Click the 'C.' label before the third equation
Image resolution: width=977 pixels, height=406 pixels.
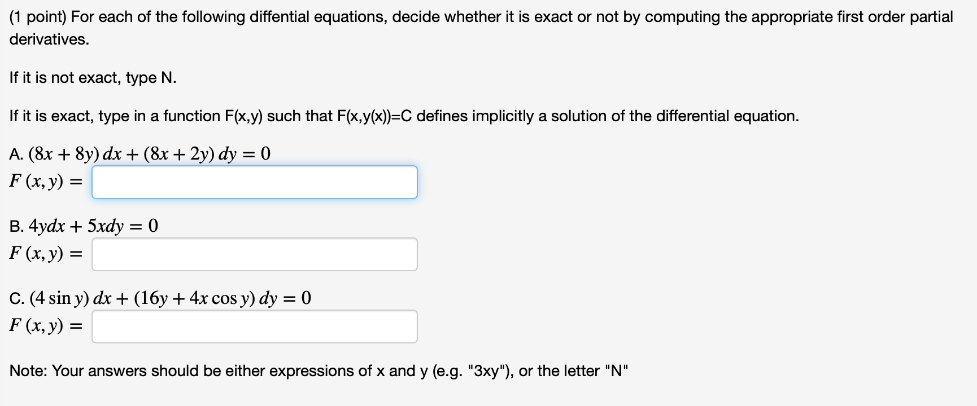point(17,297)
